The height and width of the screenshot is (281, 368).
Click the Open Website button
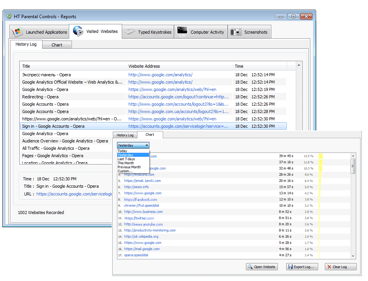pyautogui.click(x=262, y=267)
